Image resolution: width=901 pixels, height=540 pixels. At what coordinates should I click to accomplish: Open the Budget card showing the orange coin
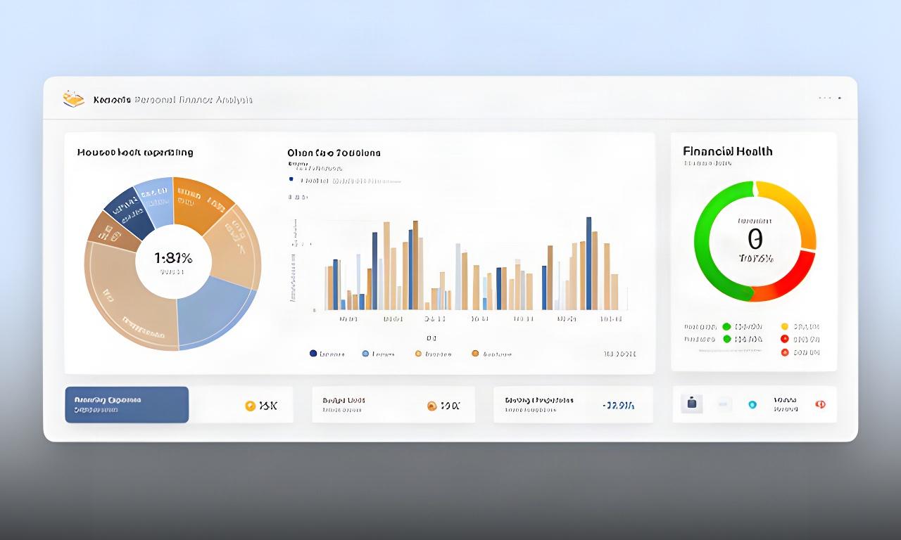(x=393, y=404)
